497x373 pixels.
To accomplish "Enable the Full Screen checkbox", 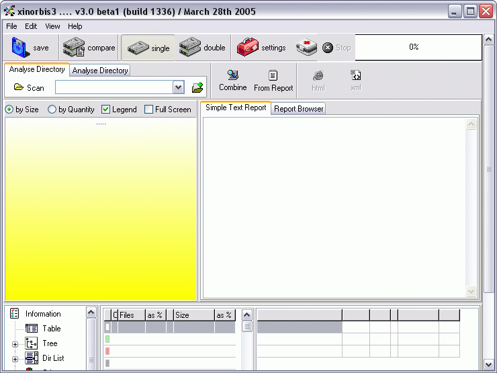I will coord(148,110).
